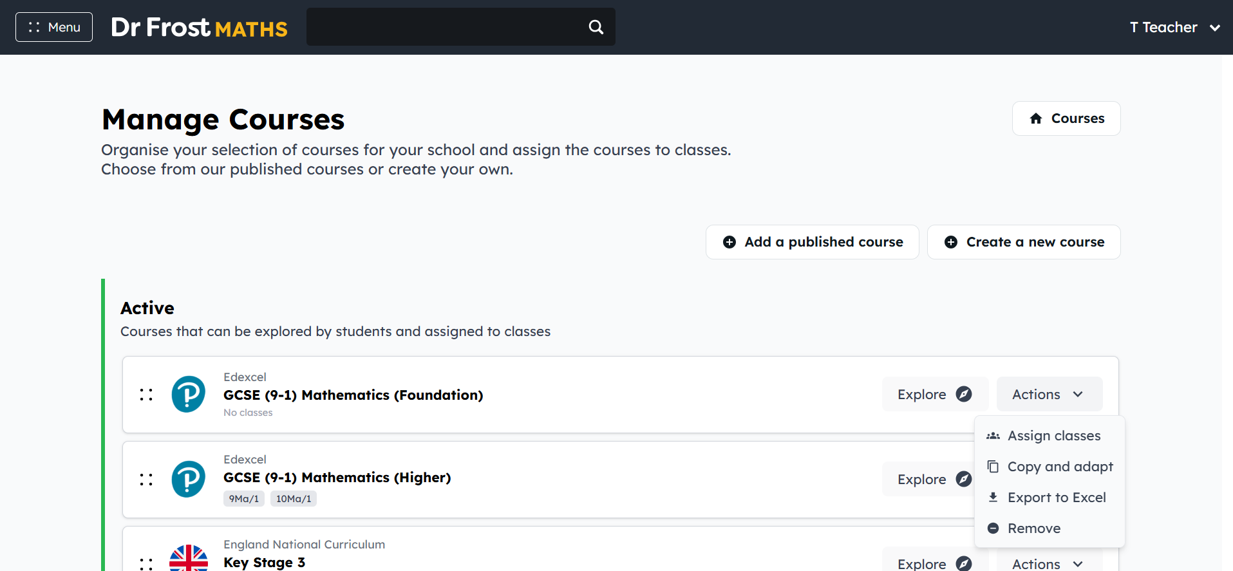
Task: Click the Manage Courses heading
Action: [223, 120]
